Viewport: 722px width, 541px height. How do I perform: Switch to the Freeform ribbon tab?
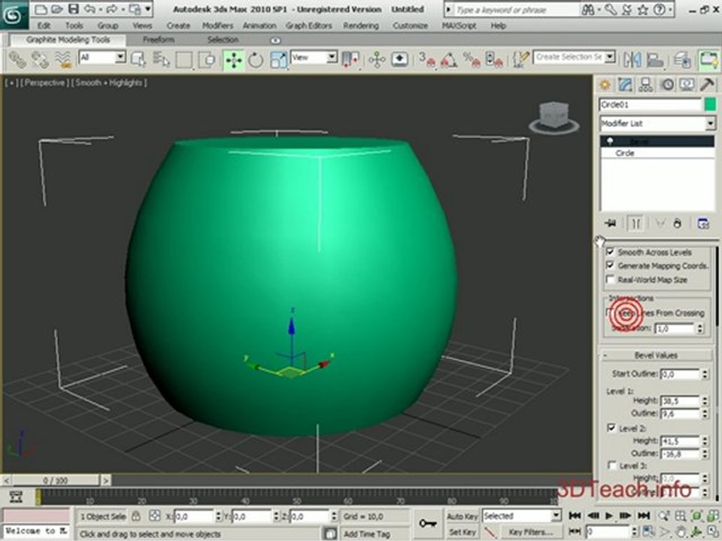[x=159, y=40]
